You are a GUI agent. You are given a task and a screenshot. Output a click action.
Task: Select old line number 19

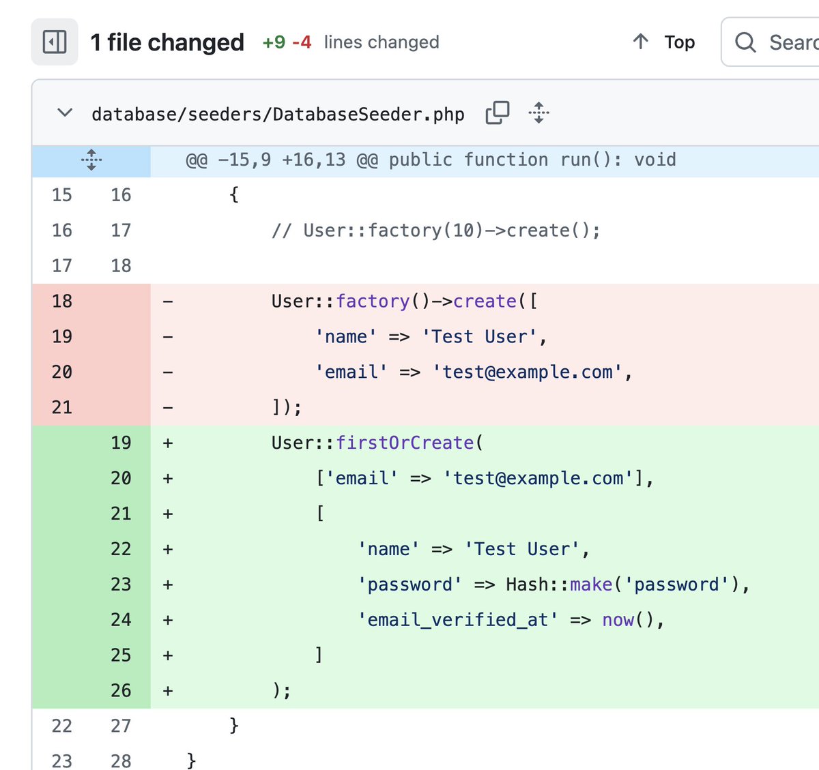point(61,336)
